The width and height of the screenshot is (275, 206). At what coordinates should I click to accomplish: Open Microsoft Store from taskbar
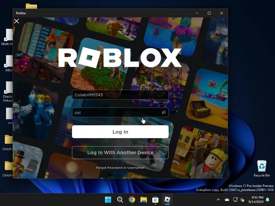155,200
